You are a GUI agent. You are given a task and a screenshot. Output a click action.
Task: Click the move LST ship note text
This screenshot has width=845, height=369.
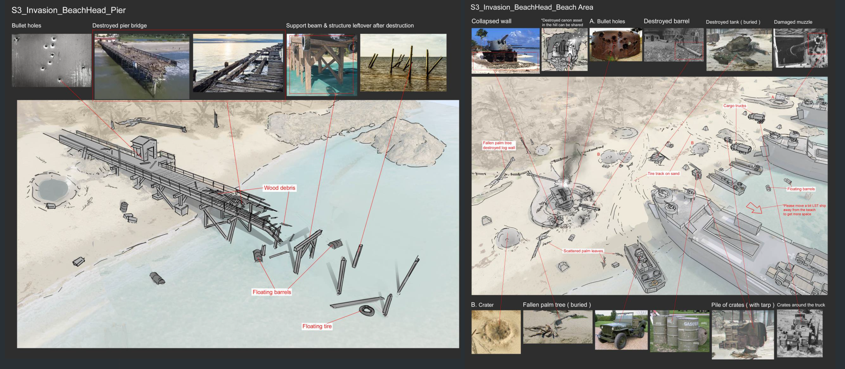click(804, 210)
